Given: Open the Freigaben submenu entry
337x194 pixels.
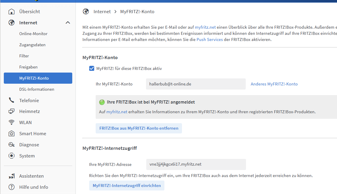Looking at the screenshot, I should pyautogui.click(x=28, y=67).
